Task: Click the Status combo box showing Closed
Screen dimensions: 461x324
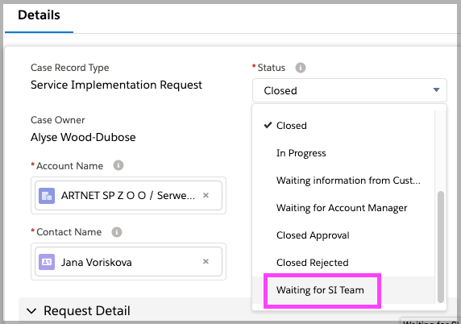Action: [350, 90]
